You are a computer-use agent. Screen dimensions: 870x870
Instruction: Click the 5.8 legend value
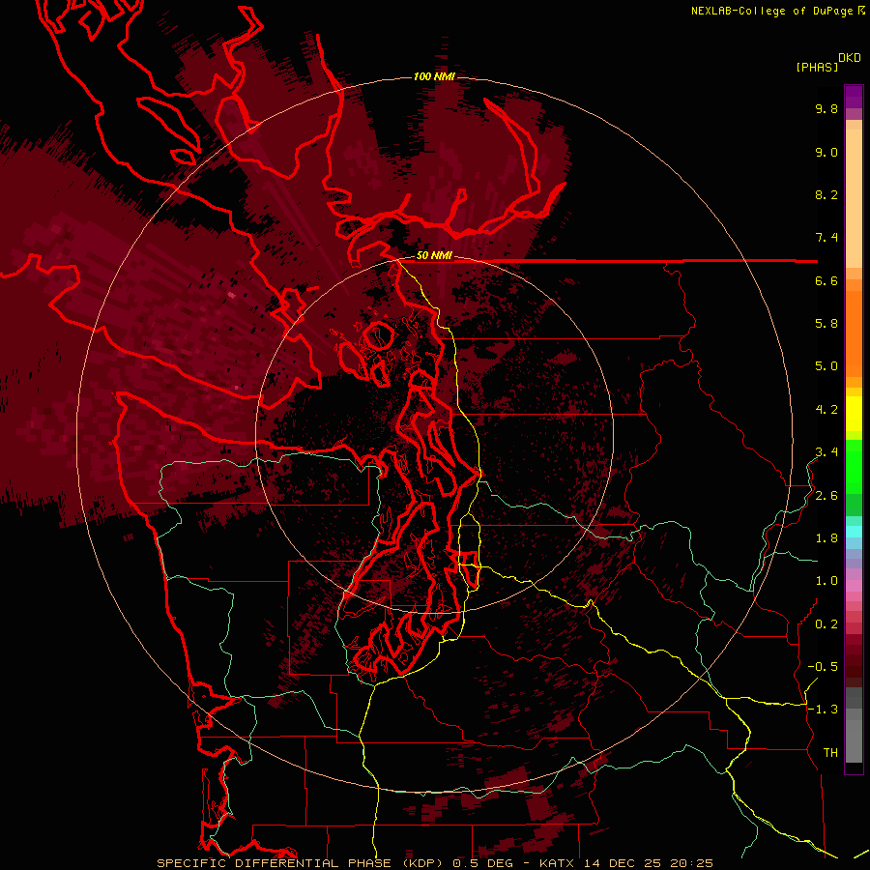[826, 324]
